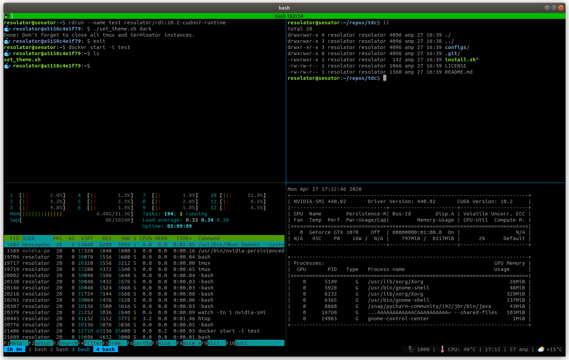Viewport: 569px width, 360px height.
Task: Sort htop by the RES column header
Action: [x=107, y=238]
